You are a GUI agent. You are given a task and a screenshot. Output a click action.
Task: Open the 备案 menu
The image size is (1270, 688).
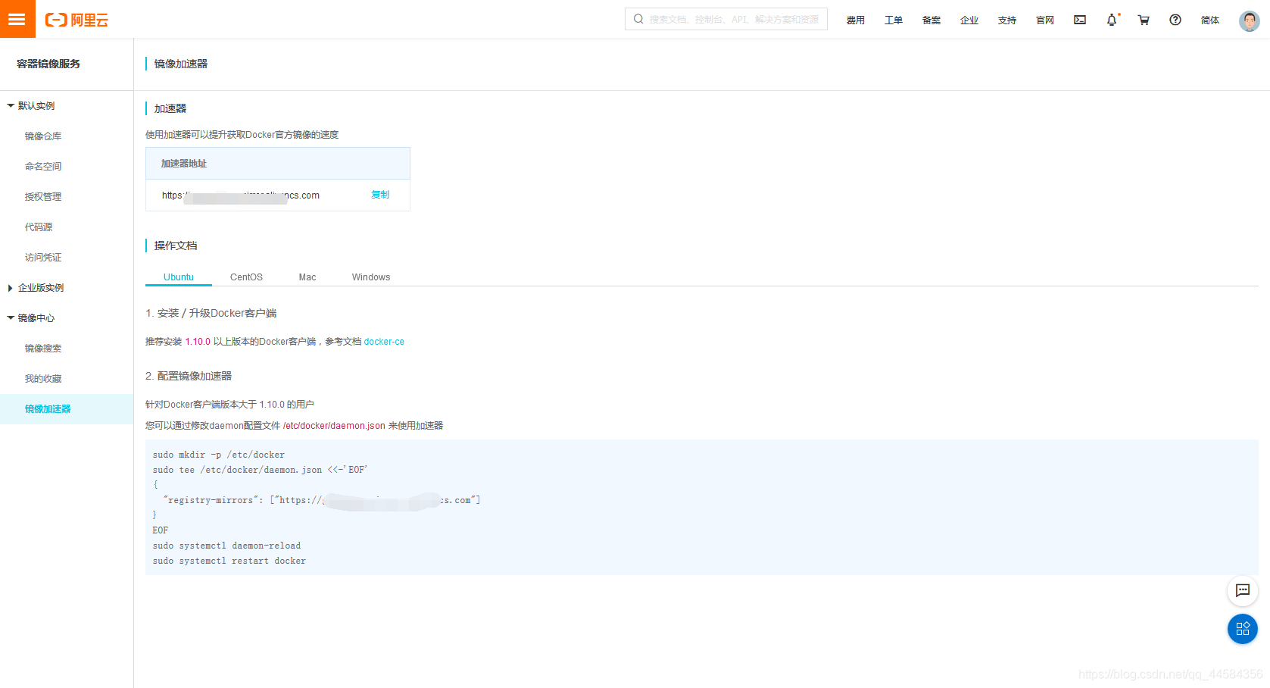click(x=931, y=20)
